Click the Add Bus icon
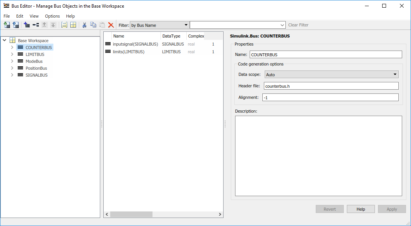 [x=27, y=25]
